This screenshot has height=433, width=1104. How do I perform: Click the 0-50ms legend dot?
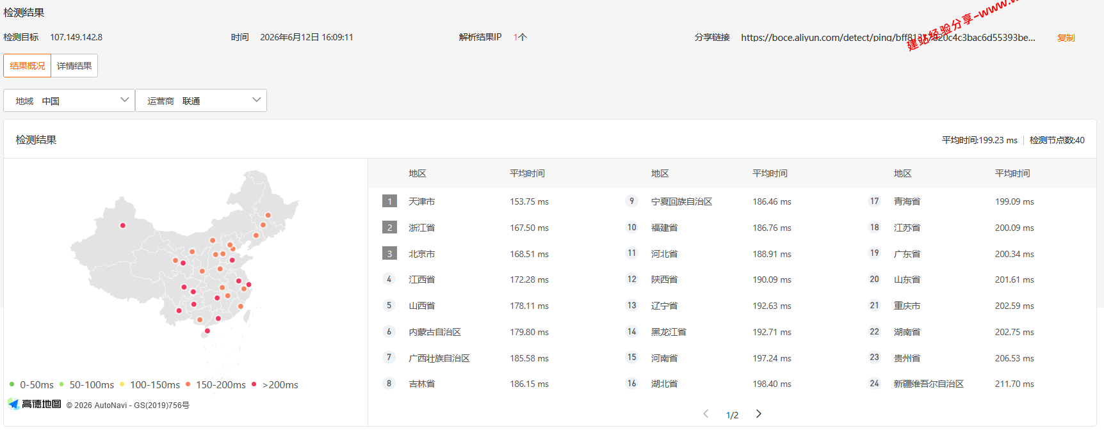click(x=12, y=384)
